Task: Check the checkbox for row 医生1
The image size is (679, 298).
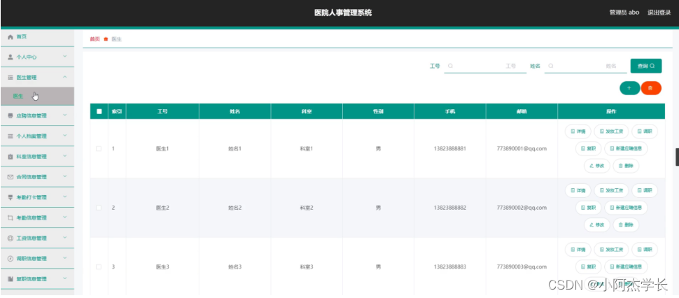Action: (x=99, y=148)
